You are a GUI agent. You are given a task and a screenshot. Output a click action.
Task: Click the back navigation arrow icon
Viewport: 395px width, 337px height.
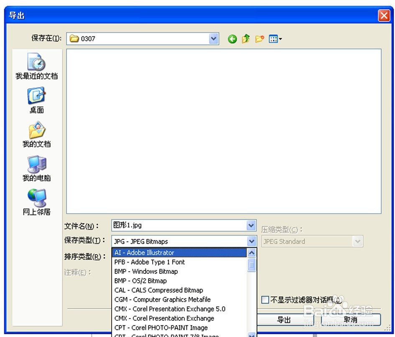click(x=232, y=38)
